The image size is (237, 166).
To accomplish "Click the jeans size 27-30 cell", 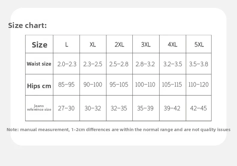I will tap(67, 108).
